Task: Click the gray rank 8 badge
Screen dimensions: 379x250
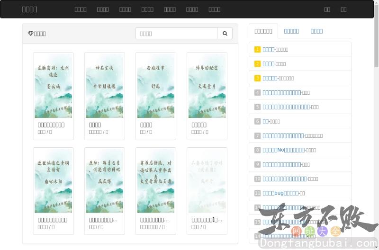Action: tap(257, 150)
